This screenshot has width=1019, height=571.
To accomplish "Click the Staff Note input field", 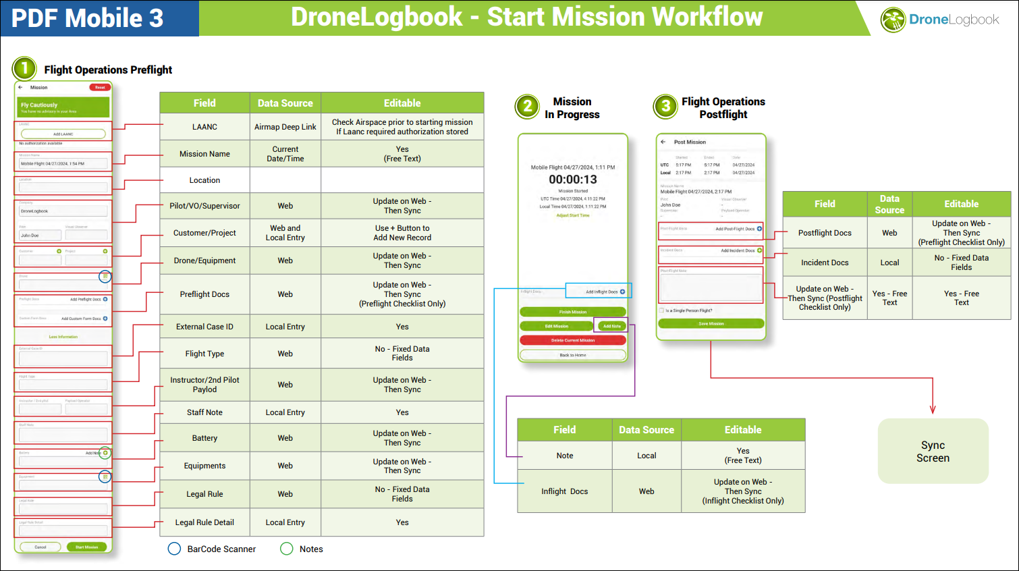I will (x=63, y=434).
